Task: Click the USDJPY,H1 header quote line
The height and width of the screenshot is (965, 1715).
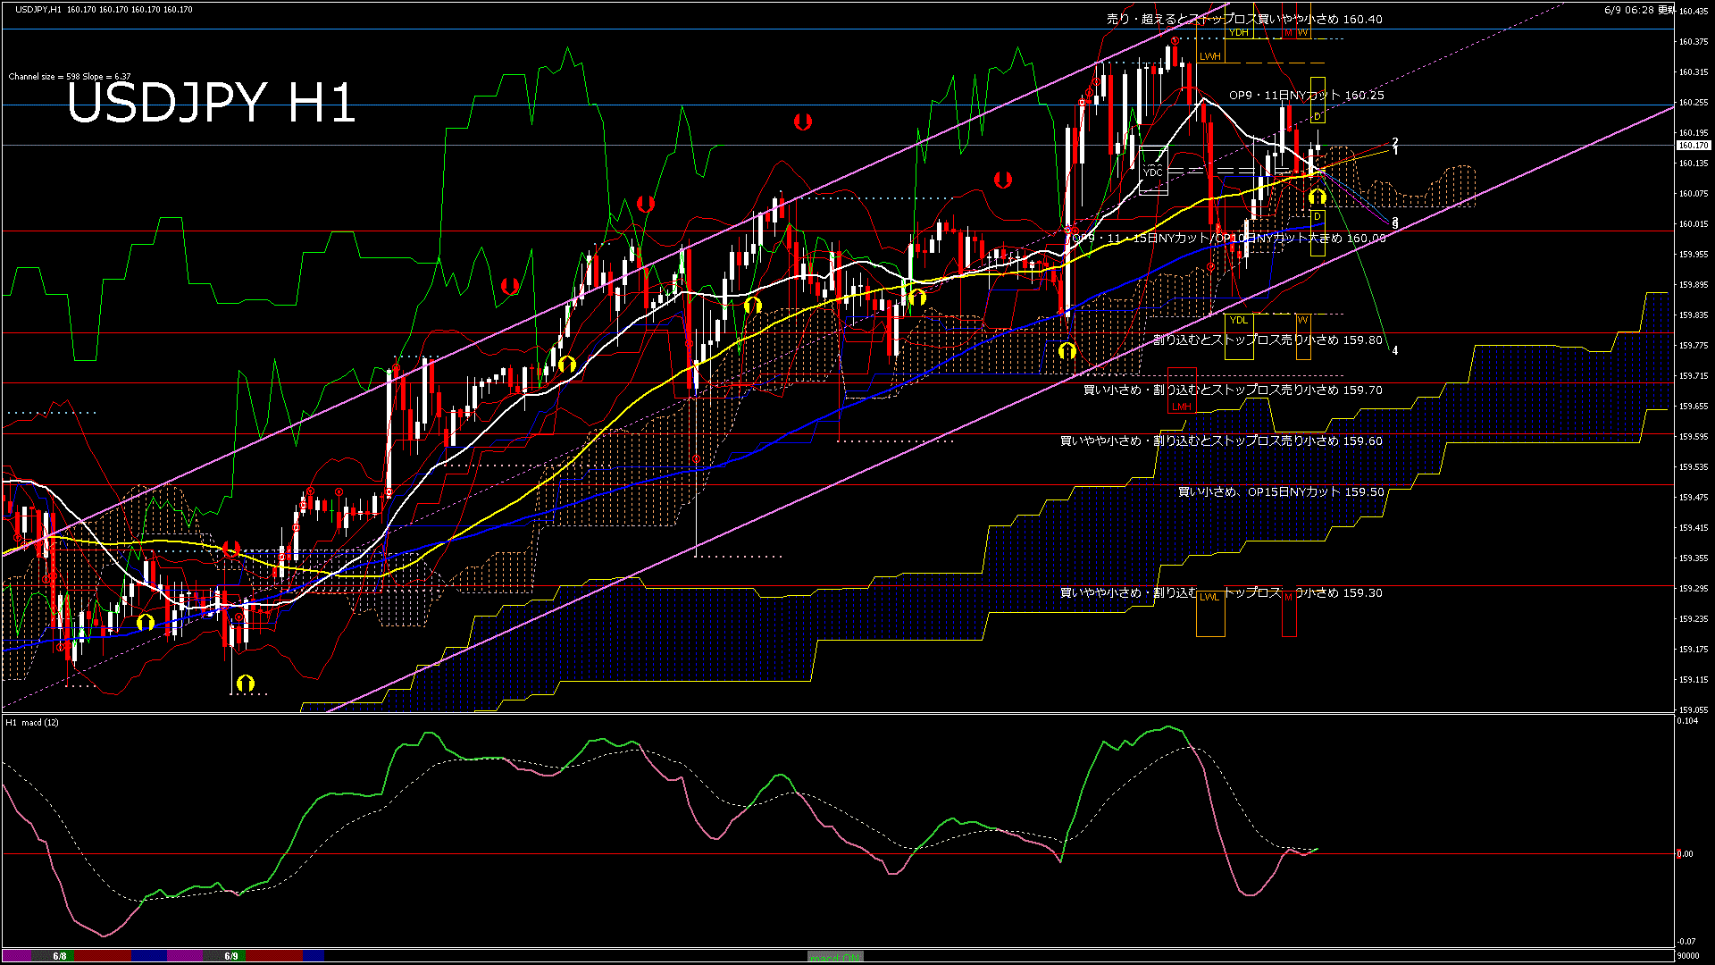Action: 104,10
